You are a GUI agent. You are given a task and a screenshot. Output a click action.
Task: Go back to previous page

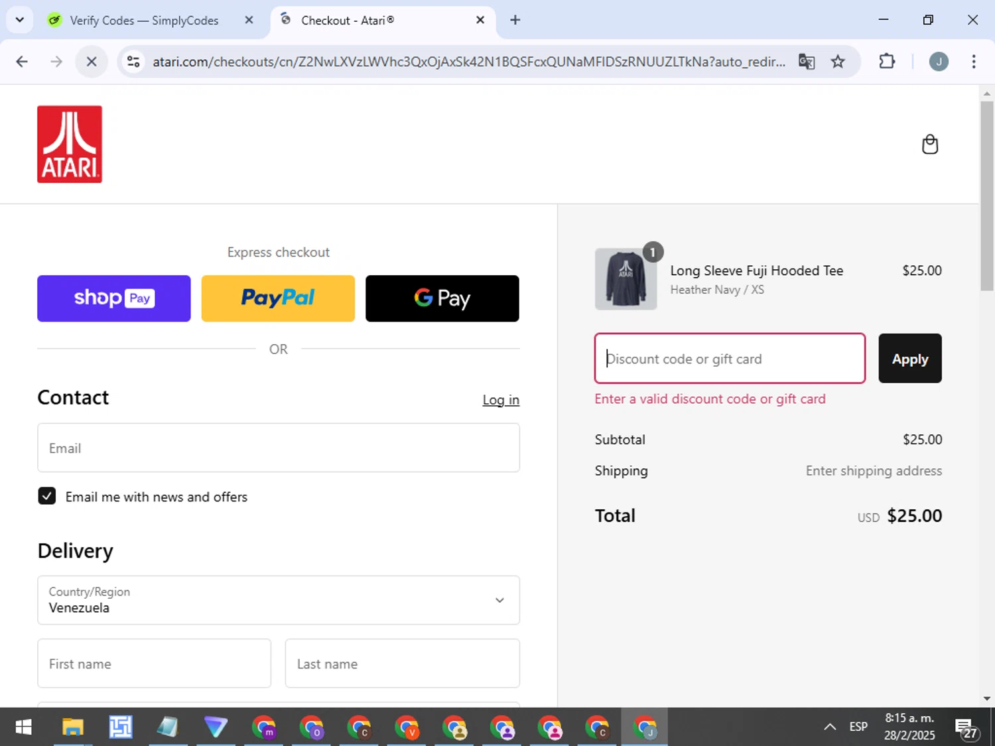(x=22, y=62)
